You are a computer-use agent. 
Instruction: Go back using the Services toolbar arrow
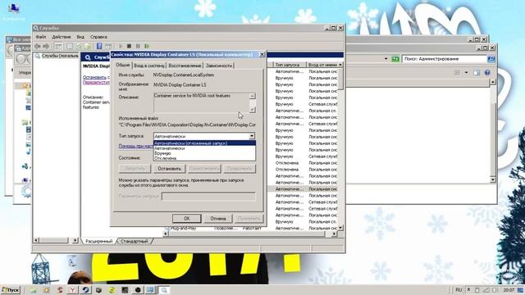tap(38, 46)
